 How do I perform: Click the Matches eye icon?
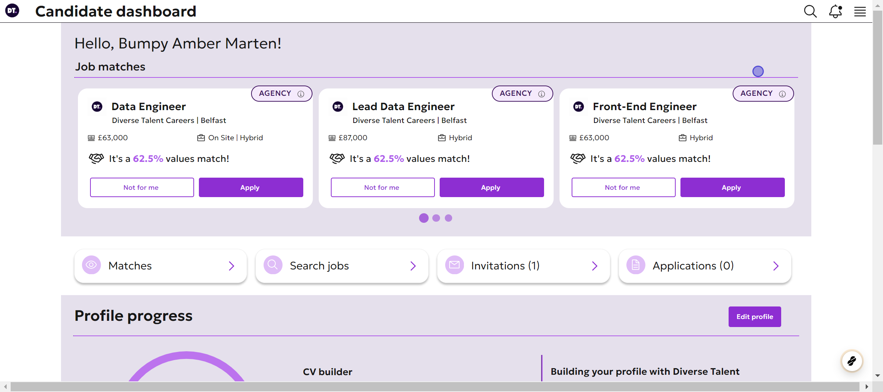click(x=91, y=265)
